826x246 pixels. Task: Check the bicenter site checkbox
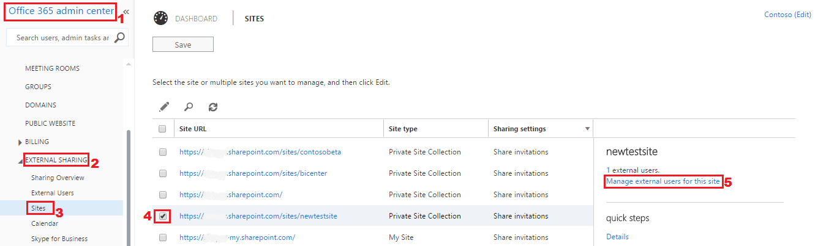163,173
